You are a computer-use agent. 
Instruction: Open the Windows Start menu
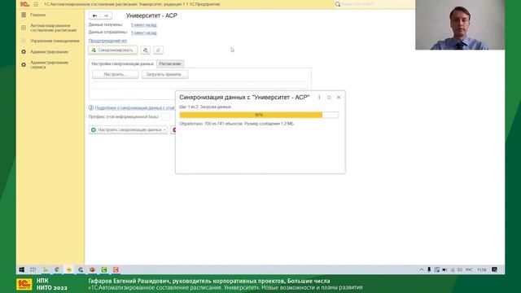(22, 269)
